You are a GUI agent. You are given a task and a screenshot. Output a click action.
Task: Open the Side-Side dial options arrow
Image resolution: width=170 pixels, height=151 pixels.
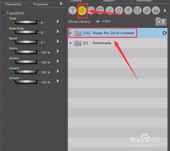click(x=58, y=31)
